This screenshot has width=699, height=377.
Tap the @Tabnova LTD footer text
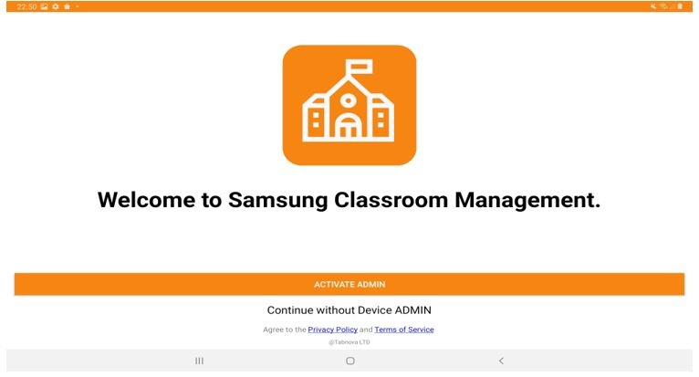pos(349,342)
